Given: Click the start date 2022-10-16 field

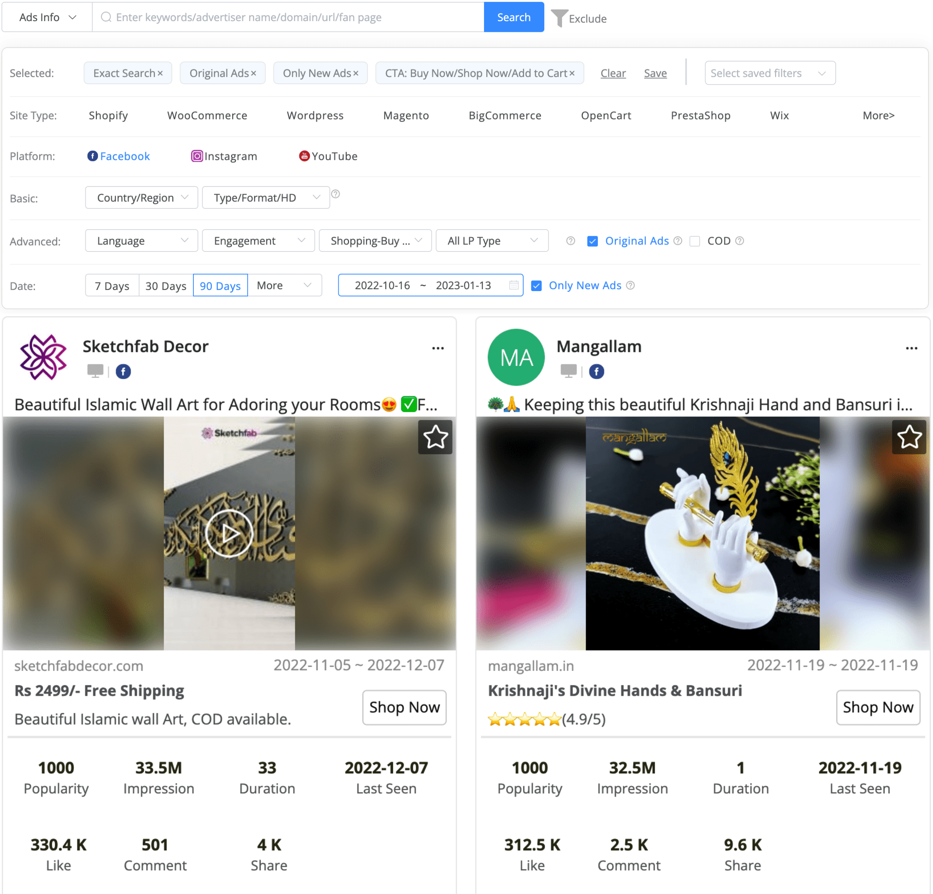Looking at the screenshot, I should 382,285.
